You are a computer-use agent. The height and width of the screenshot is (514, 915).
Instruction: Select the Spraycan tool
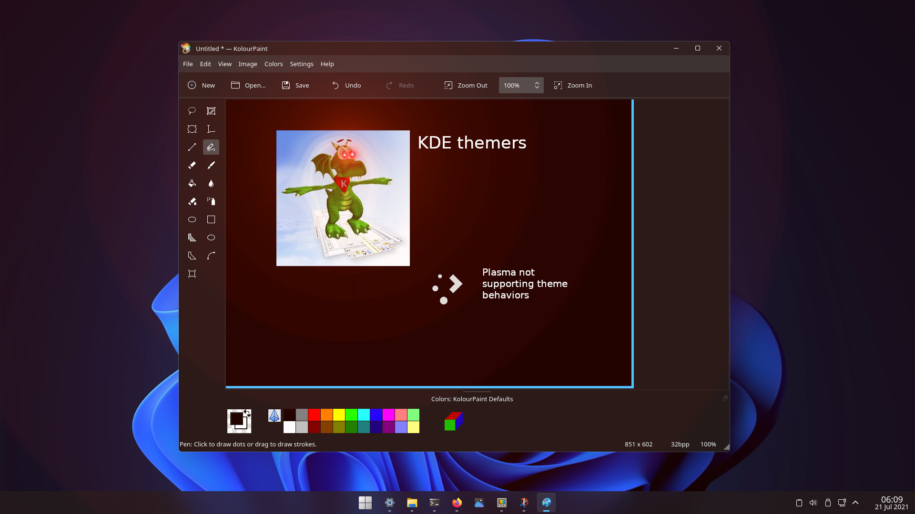tap(211, 201)
